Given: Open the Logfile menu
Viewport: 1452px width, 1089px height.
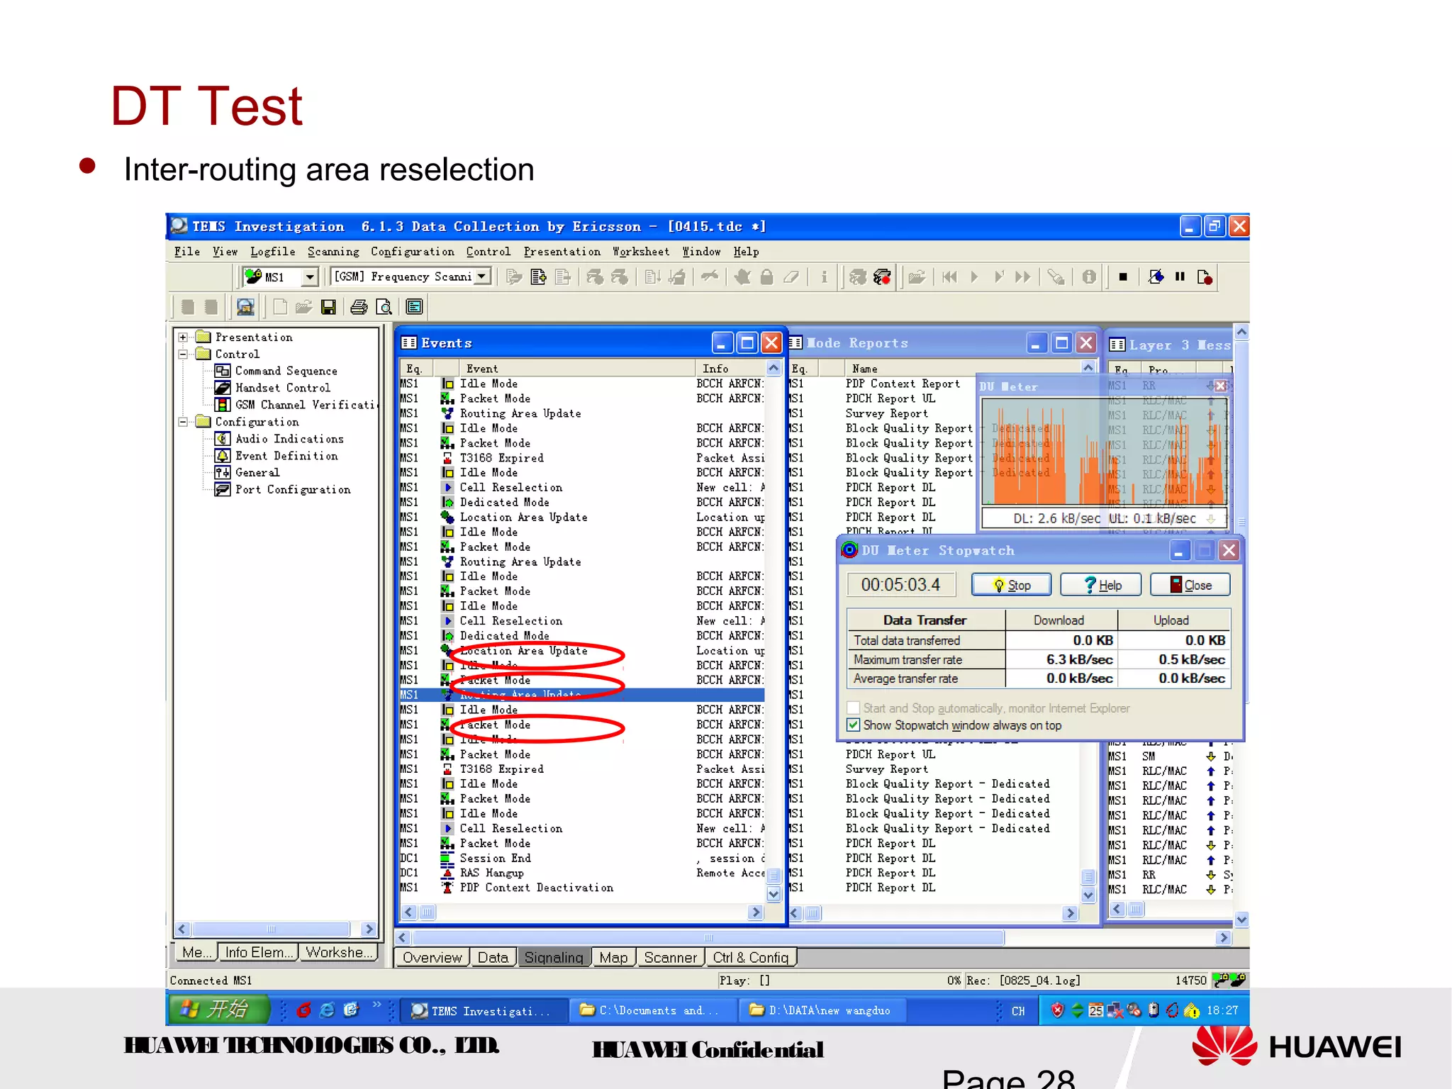Looking at the screenshot, I should (x=272, y=252).
